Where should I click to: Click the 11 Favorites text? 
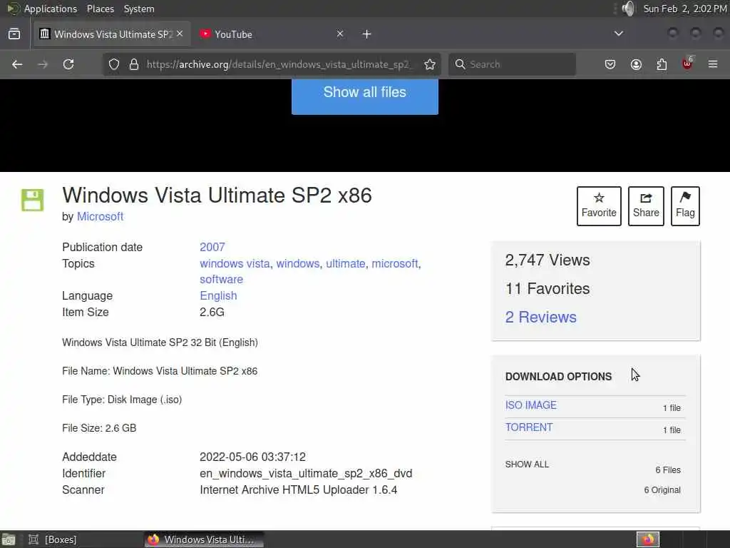click(547, 288)
